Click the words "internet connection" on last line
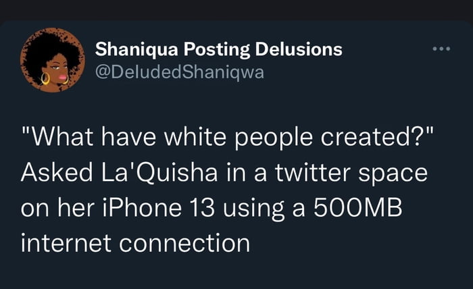Image resolution: width=473 pixels, height=289 pixels. (135, 242)
